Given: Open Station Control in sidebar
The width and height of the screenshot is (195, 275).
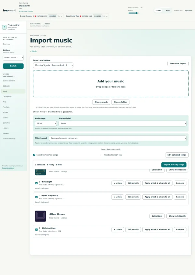Looking at the screenshot, I should [9, 81].
